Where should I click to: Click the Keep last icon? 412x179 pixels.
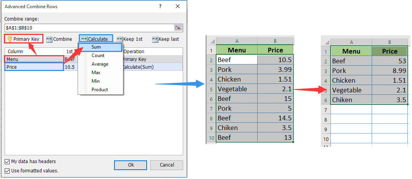pyautogui.click(x=155, y=39)
